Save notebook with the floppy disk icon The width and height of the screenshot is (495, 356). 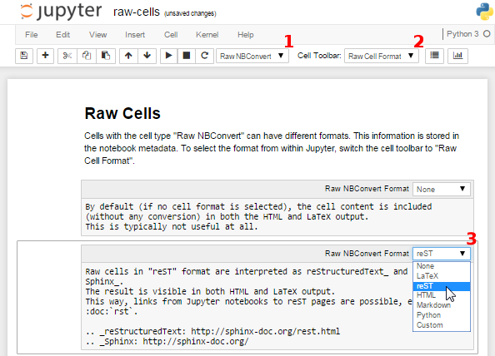(x=24, y=56)
